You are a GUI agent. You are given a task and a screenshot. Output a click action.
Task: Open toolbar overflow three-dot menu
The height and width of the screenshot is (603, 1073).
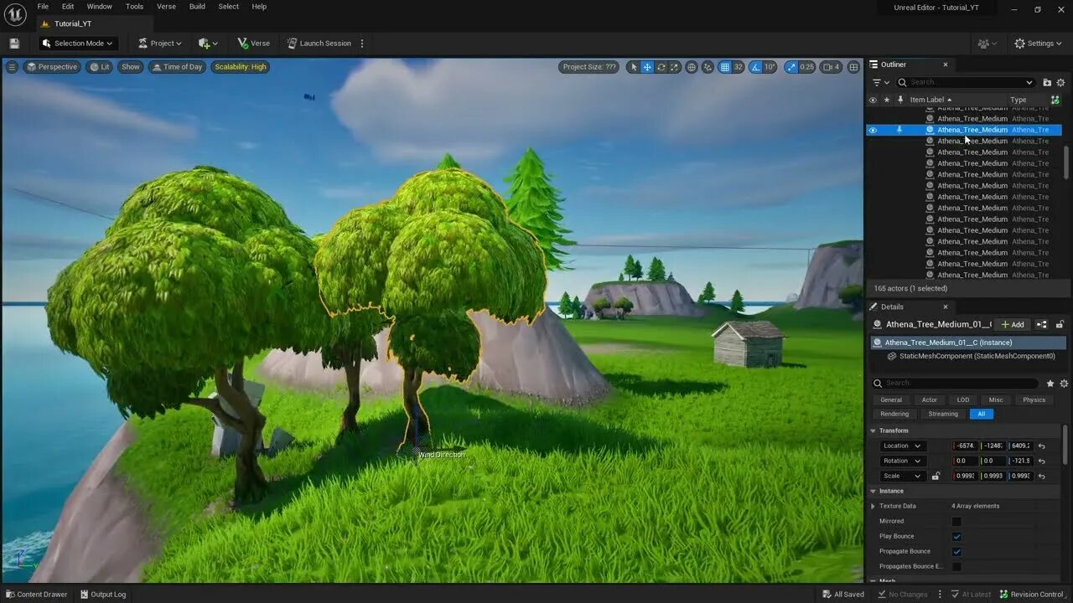[x=361, y=44]
